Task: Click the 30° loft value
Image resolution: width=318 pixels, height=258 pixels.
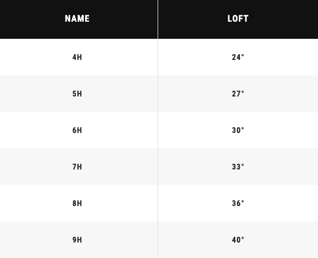Action: pyautogui.click(x=238, y=130)
